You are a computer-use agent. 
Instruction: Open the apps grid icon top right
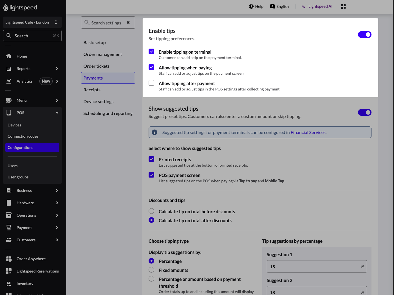[x=343, y=6]
